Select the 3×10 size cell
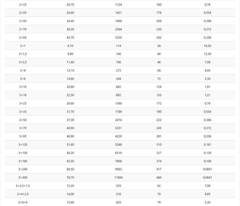 point(22,87)
